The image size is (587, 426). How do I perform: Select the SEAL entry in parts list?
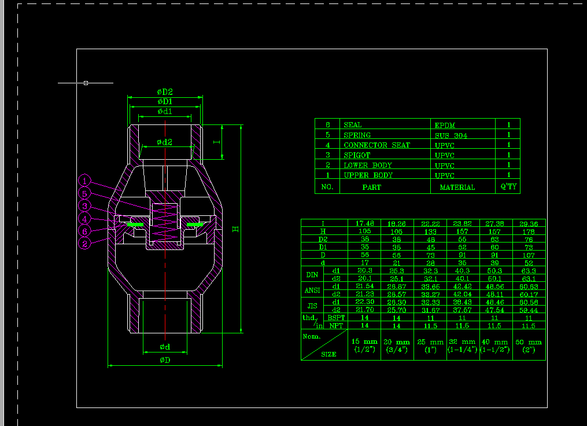(352, 125)
